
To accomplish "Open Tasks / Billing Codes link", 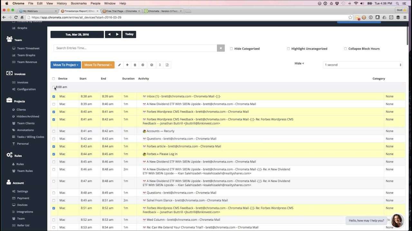I will pyautogui.click(x=31, y=137).
